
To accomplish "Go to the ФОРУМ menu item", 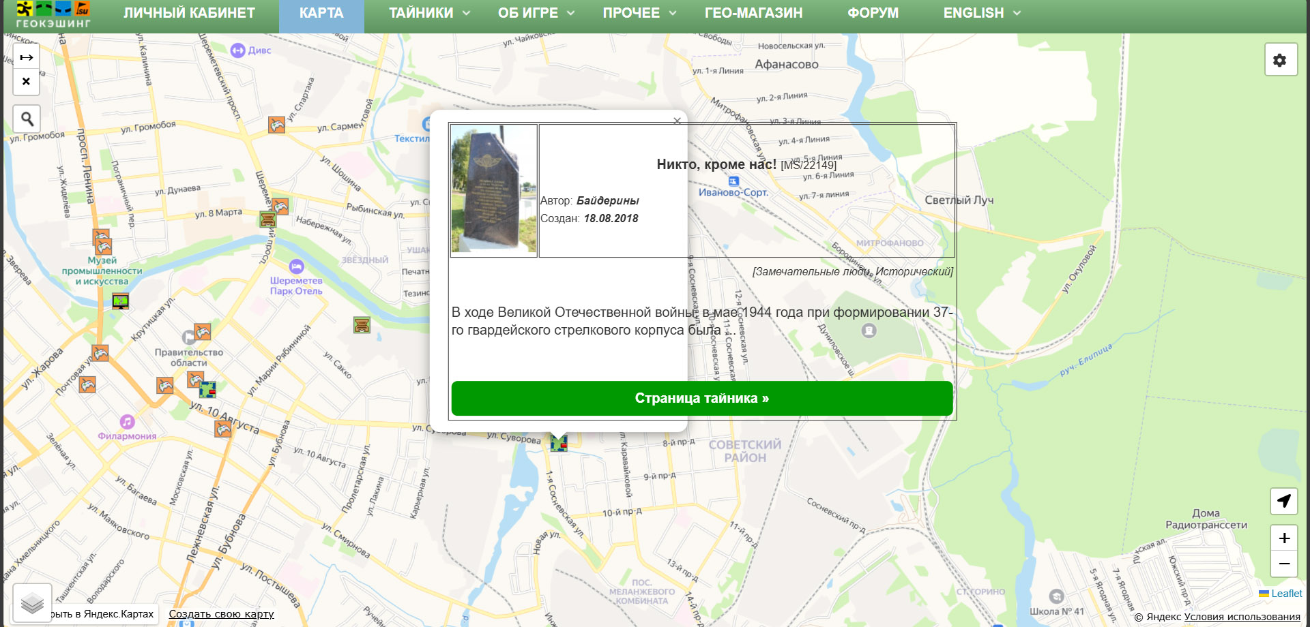I will (x=873, y=13).
